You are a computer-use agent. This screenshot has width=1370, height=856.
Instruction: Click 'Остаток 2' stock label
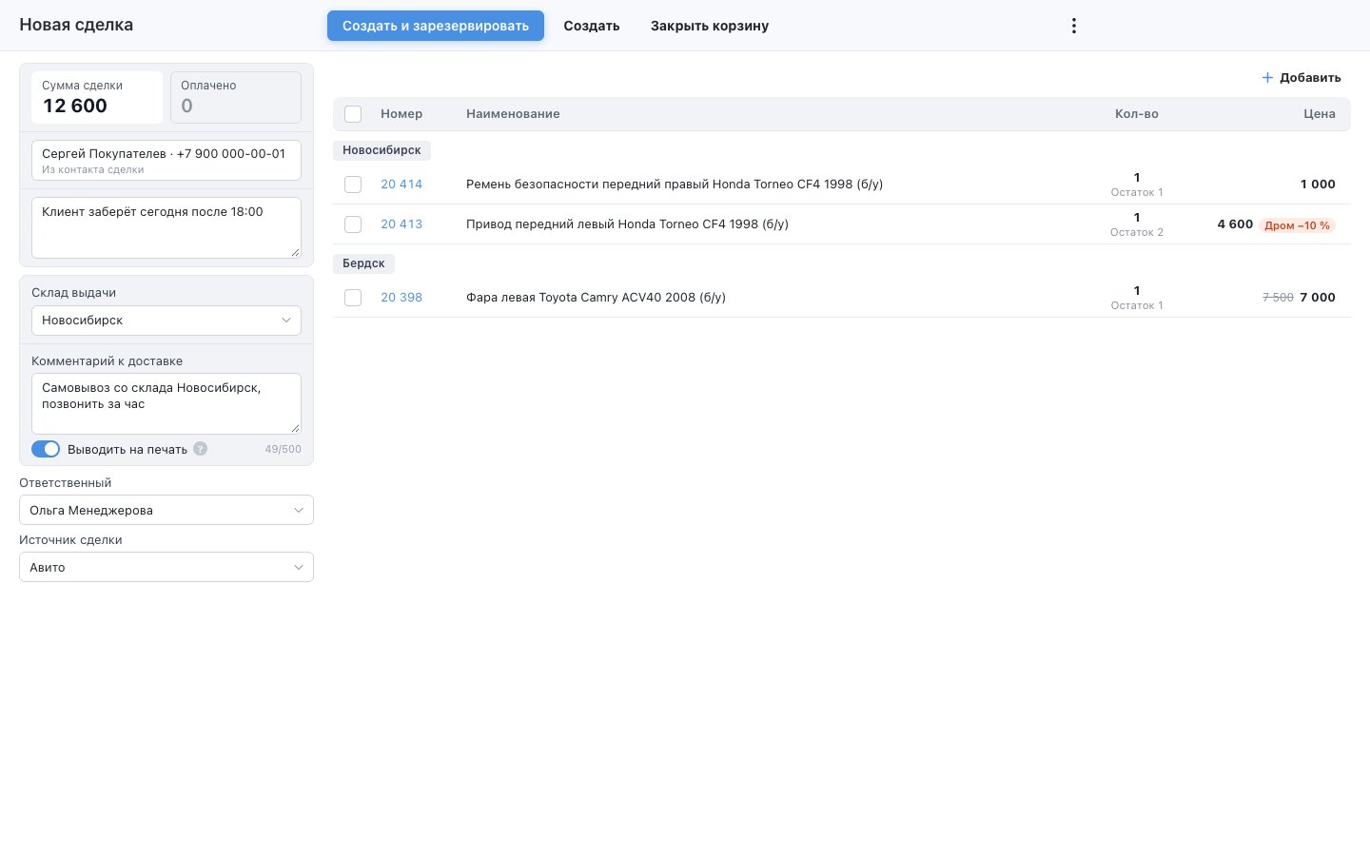pos(1137,232)
